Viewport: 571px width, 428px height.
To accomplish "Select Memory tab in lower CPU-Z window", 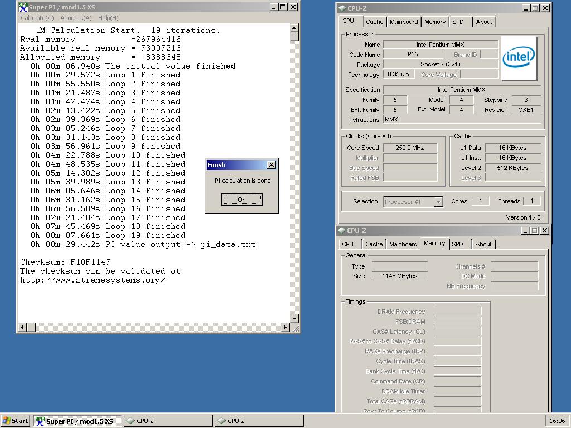I will [434, 243].
